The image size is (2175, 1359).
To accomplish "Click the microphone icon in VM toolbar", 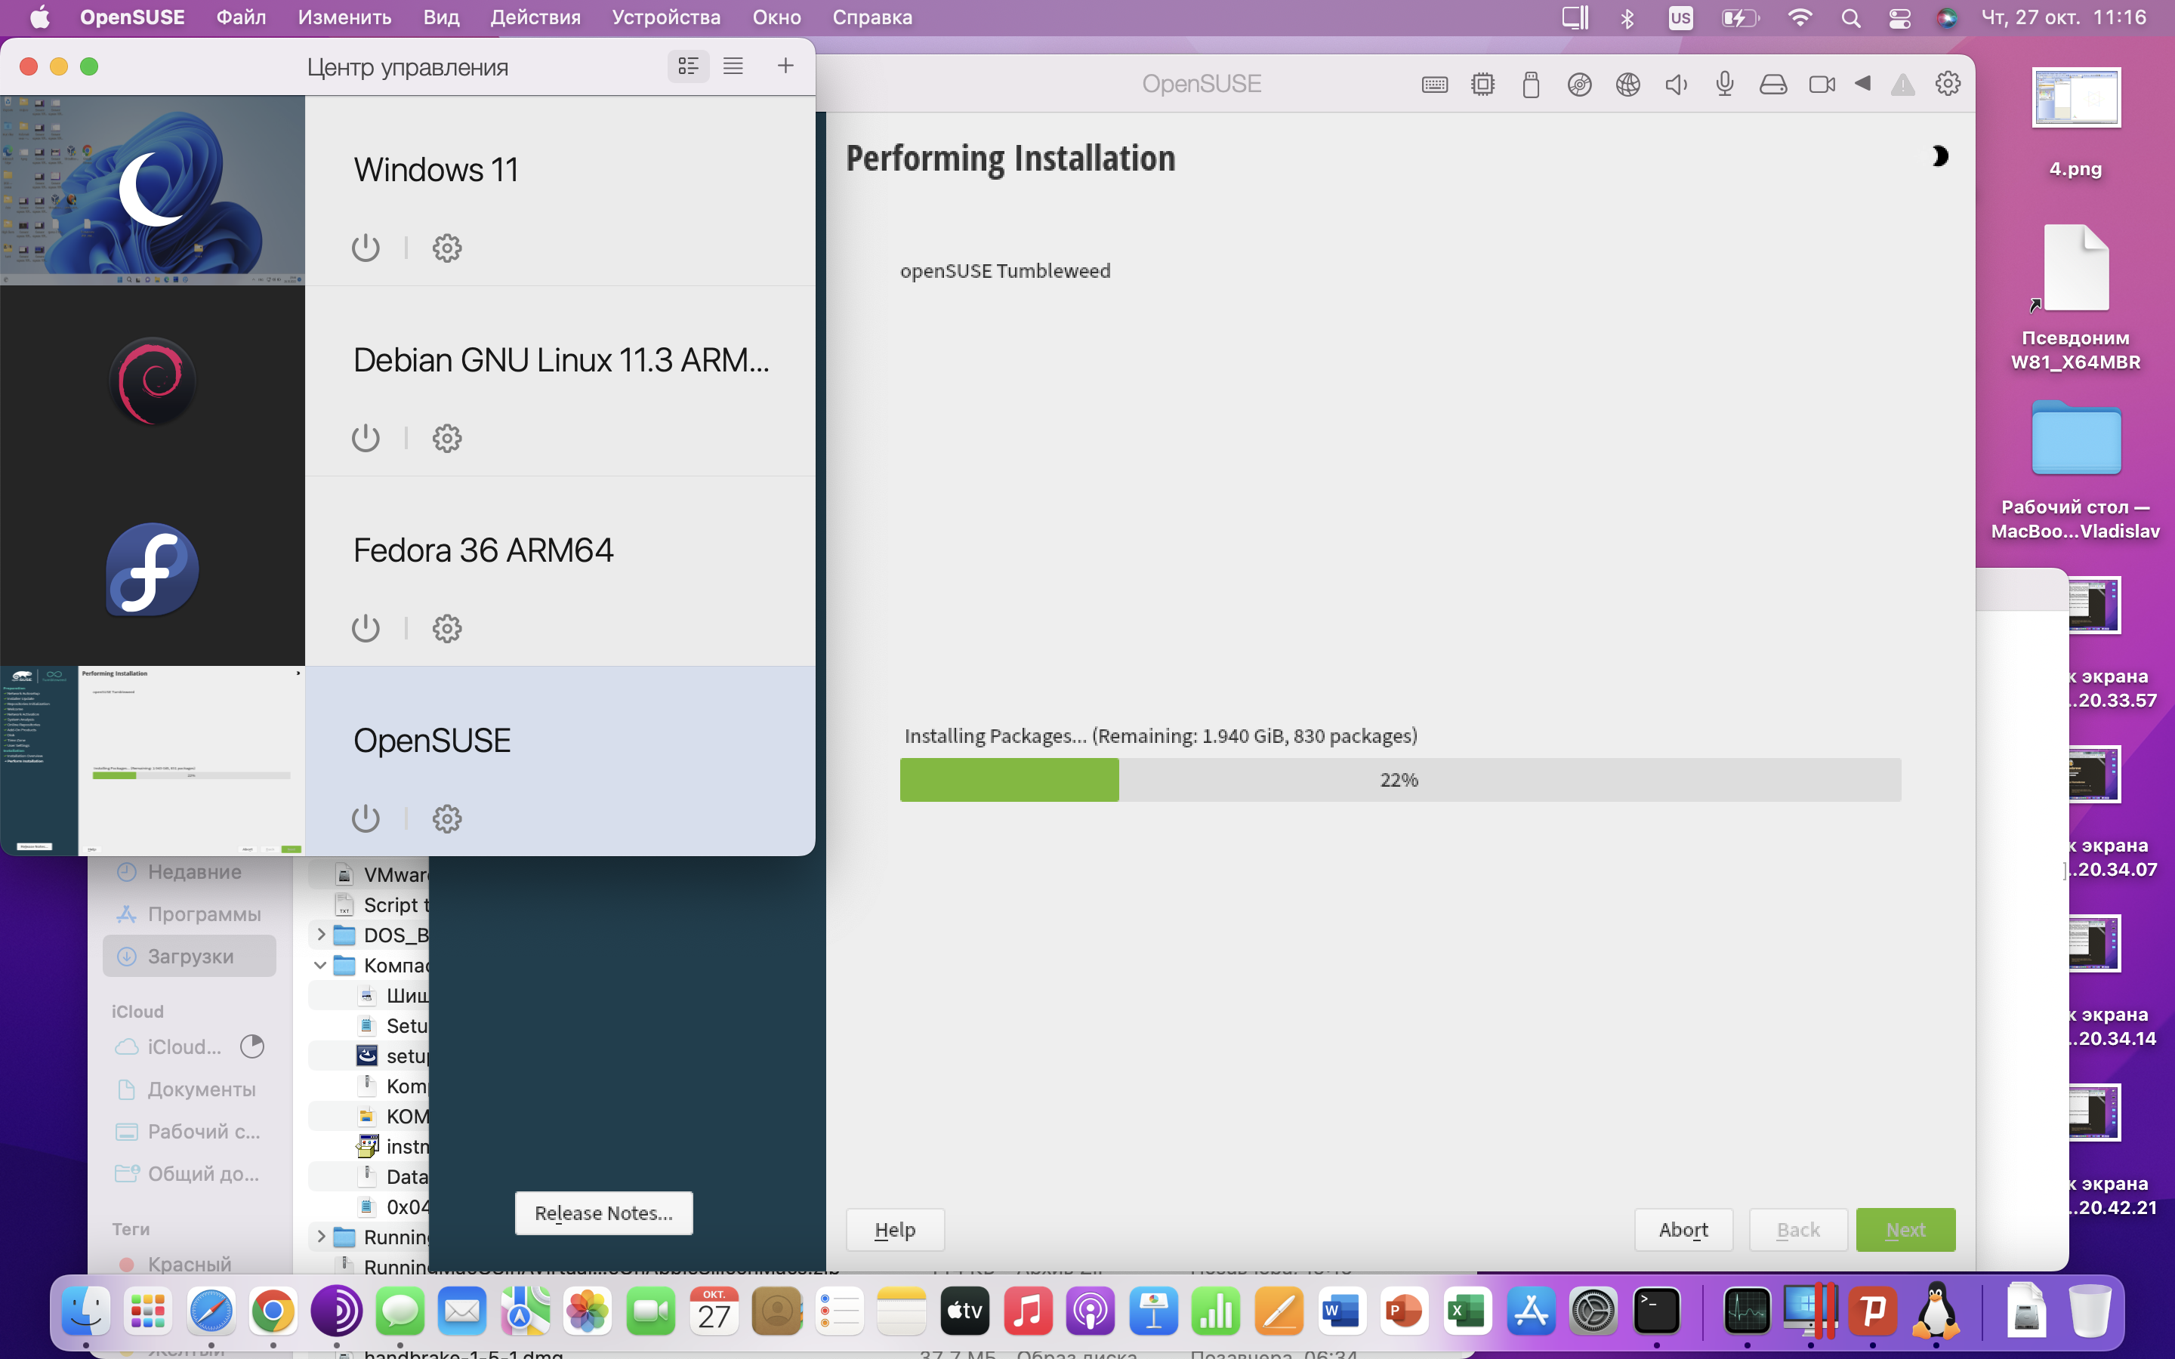I will pos(1724,85).
